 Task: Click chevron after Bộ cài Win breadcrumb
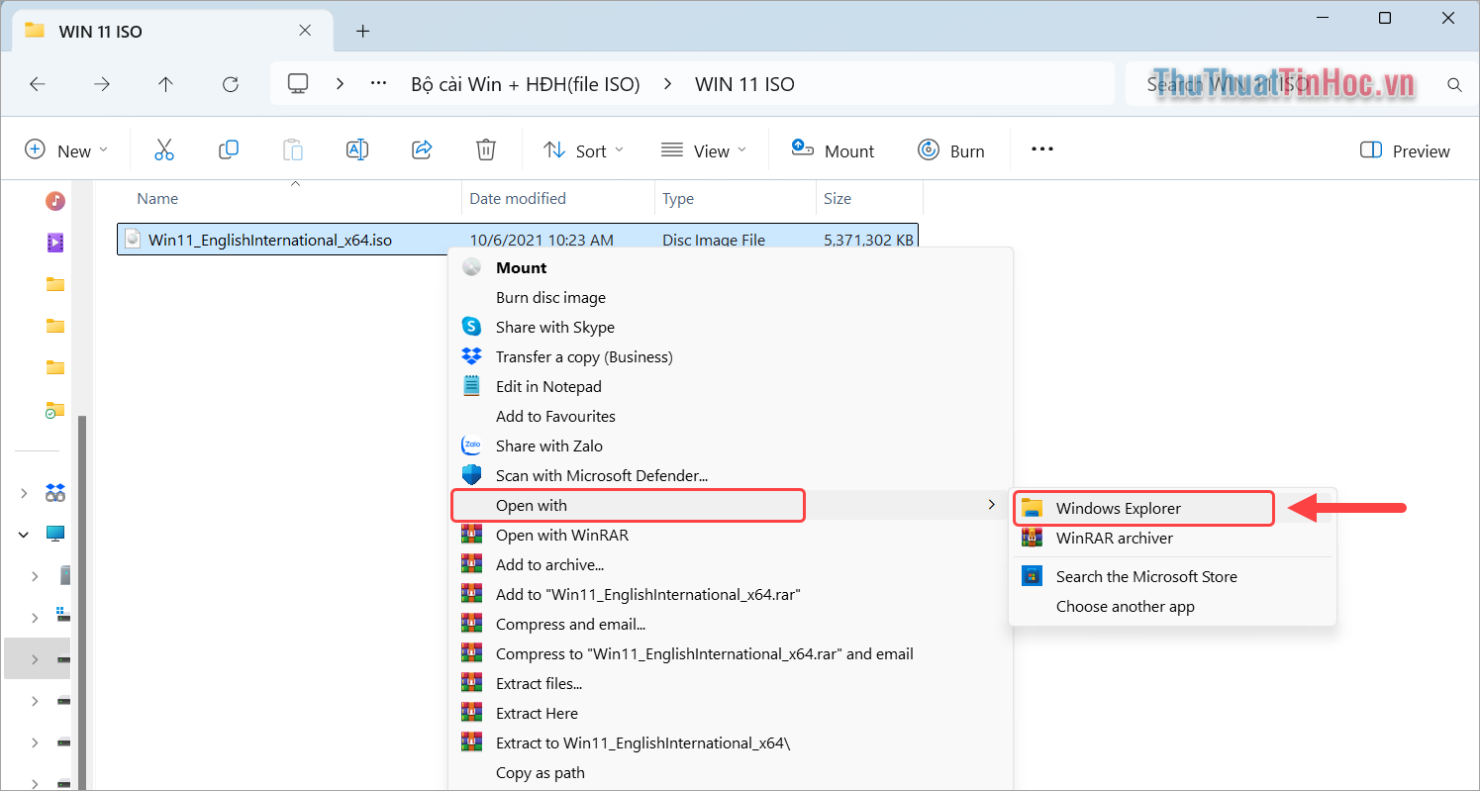point(667,84)
